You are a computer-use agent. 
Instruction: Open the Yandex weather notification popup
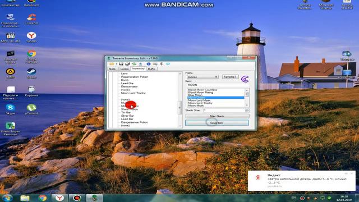pyautogui.click(x=302, y=181)
